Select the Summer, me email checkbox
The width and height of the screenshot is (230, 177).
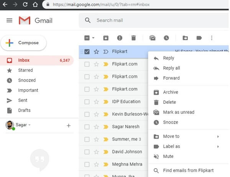87,139
